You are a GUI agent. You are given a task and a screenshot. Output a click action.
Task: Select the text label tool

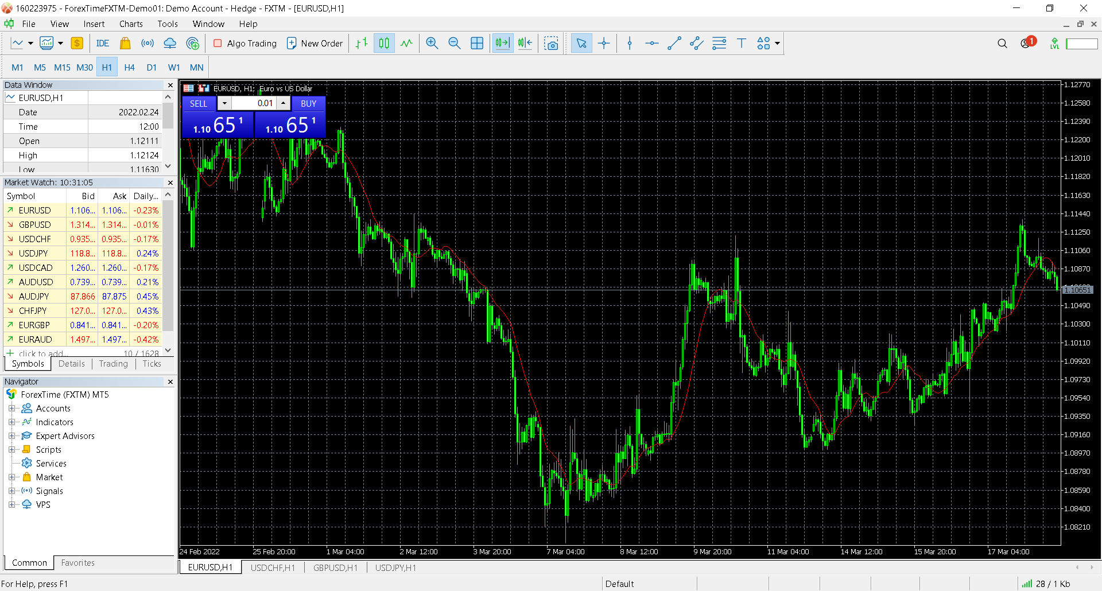(x=742, y=43)
